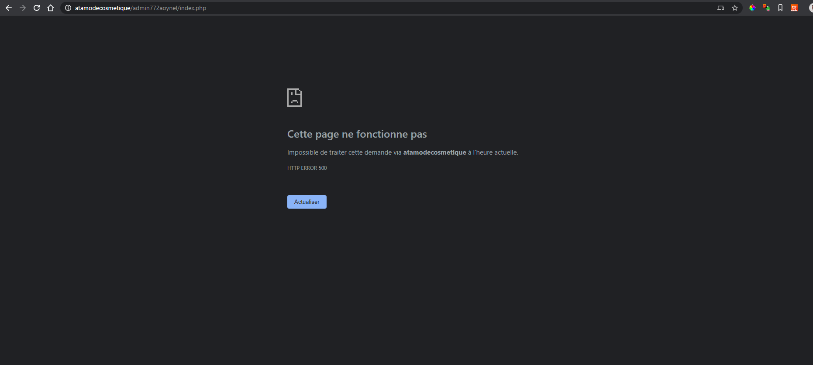Click the bold 'atamodecosmetique' in the error message
This screenshot has height=365, width=813.
coord(435,152)
